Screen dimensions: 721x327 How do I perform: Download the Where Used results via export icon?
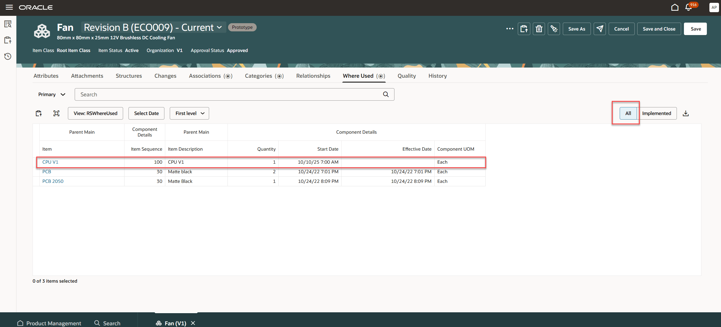click(686, 113)
